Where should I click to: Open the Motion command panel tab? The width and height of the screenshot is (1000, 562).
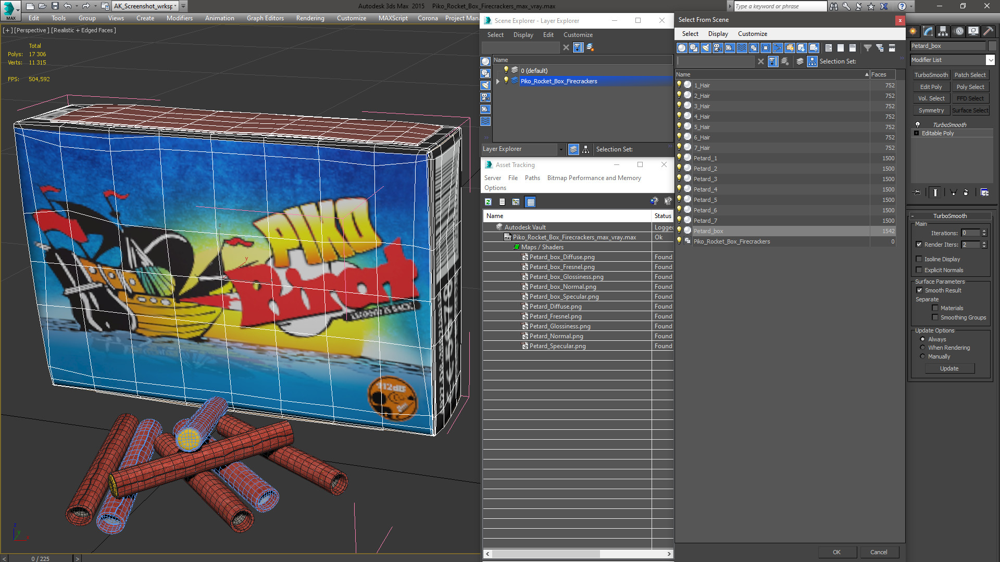click(958, 31)
